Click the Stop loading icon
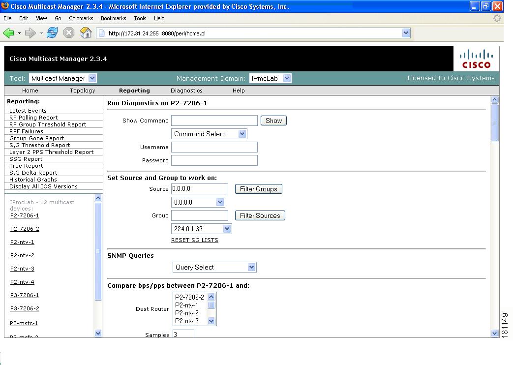513x365 pixels. [x=69, y=33]
